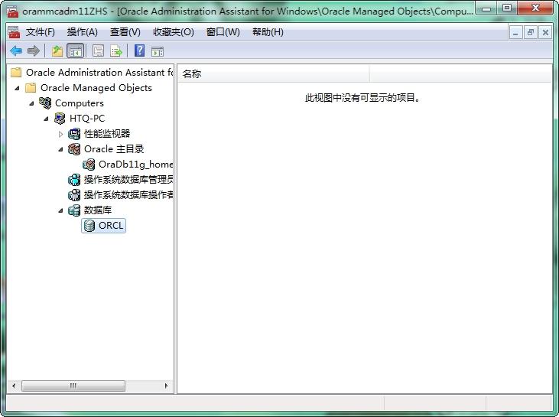The width and height of the screenshot is (559, 417).
Task: Open the Help question mark icon
Action: tap(140, 50)
